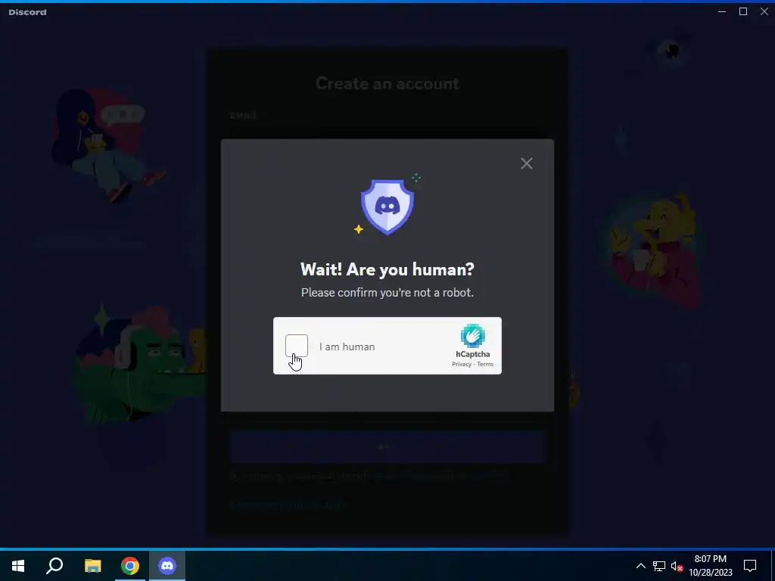Click the Discord taskbar icon
The width and height of the screenshot is (775, 581).
click(167, 566)
